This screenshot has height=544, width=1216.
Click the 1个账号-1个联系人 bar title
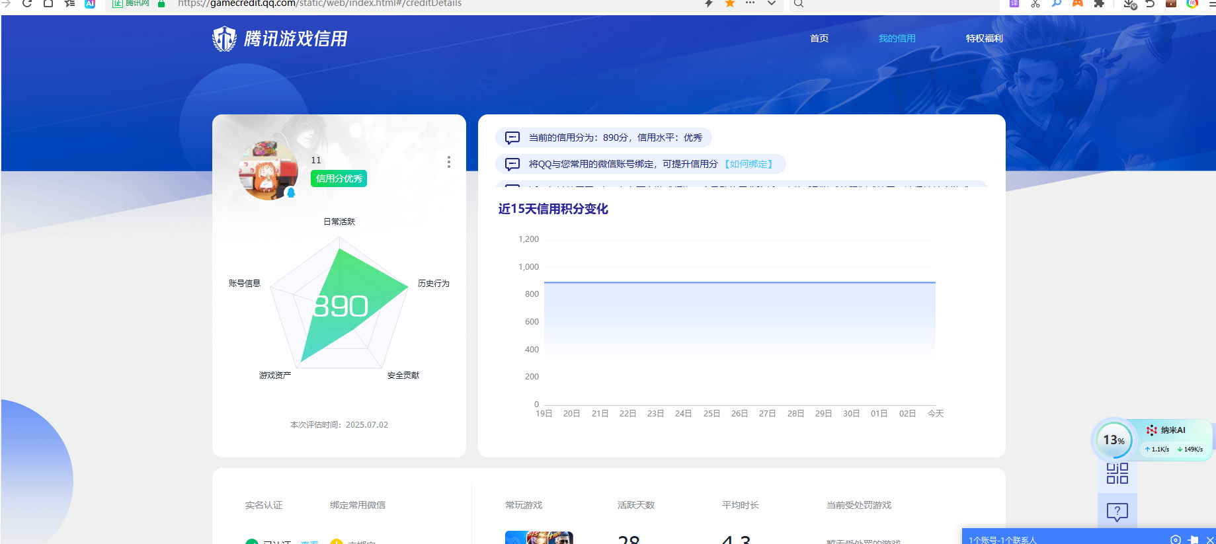point(1002,539)
